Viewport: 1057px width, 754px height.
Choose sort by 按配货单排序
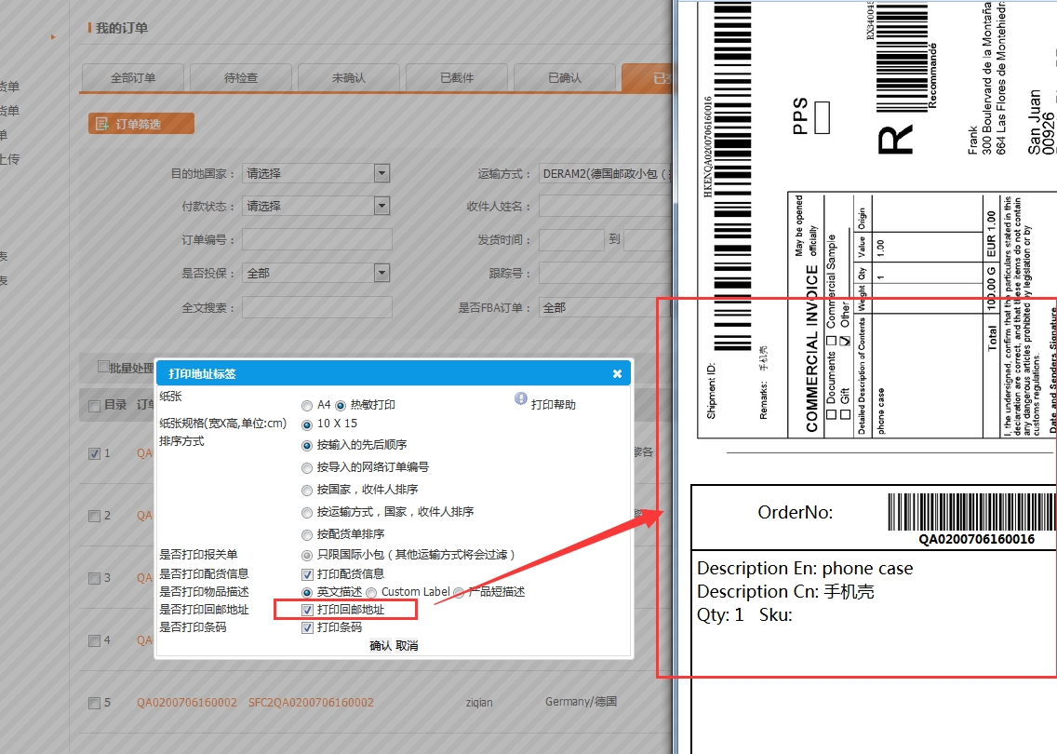(307, 535)
